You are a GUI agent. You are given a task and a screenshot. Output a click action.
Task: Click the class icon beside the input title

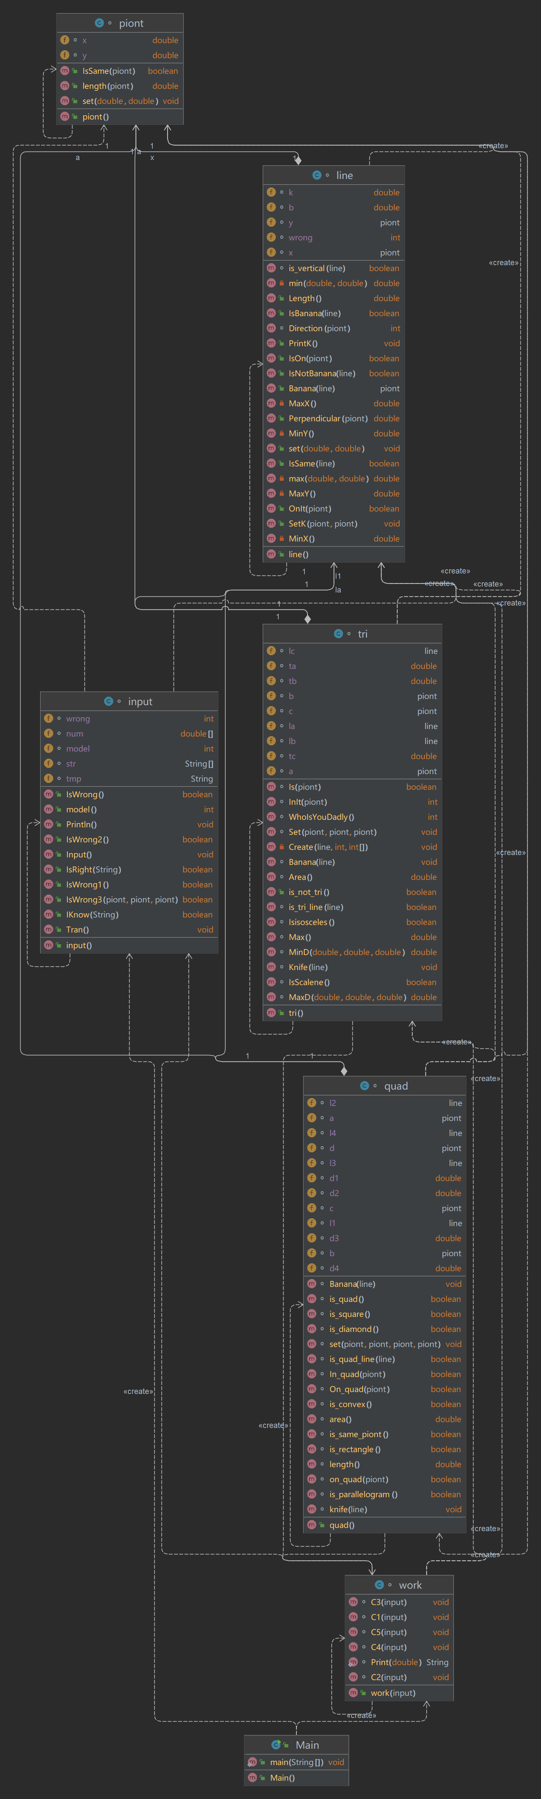(x=108, y=701)
